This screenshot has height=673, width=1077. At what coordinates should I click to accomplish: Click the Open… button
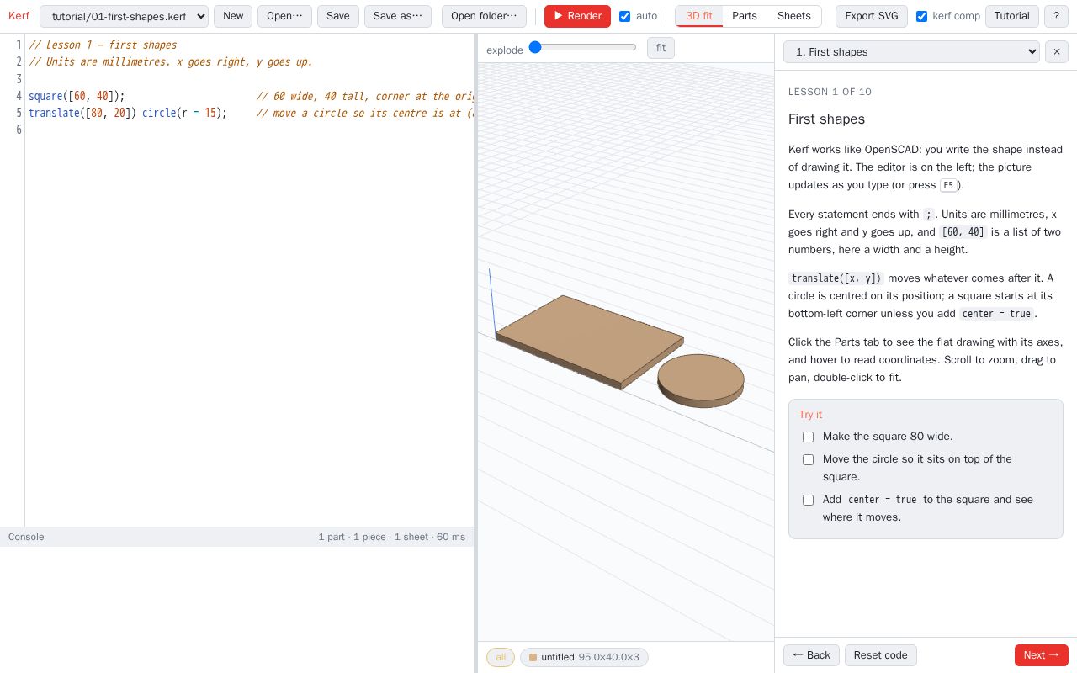[284, 16]
